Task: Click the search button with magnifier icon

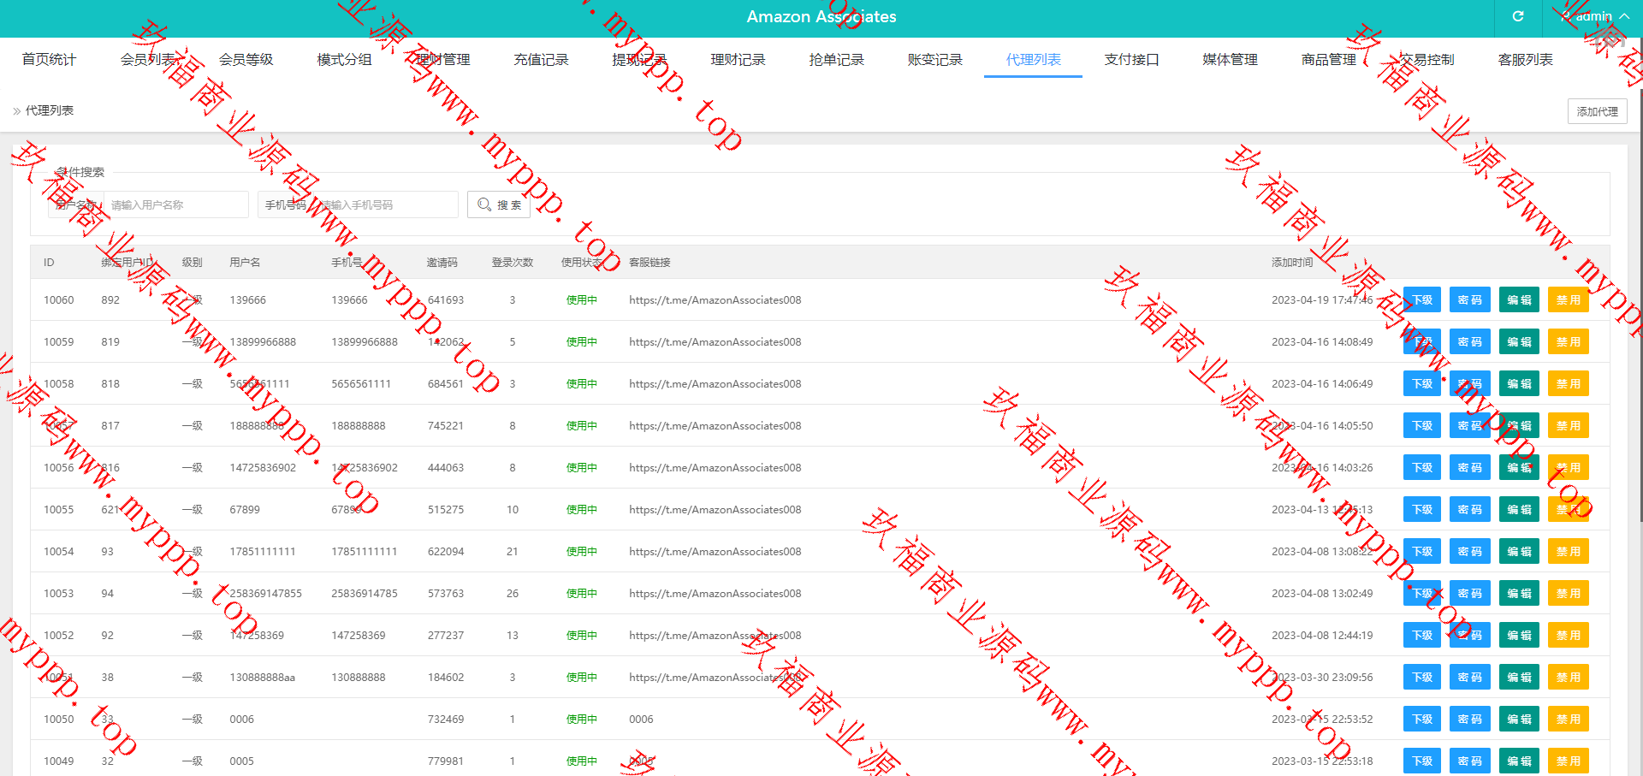Action: (x=499, y=204)
